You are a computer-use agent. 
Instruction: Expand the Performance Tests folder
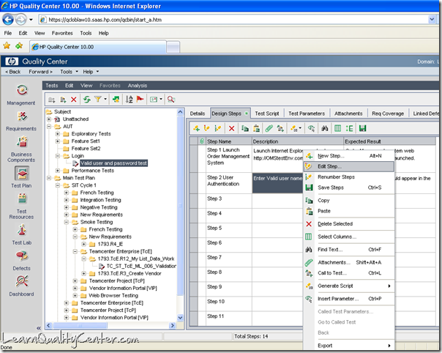click(58, 170)
